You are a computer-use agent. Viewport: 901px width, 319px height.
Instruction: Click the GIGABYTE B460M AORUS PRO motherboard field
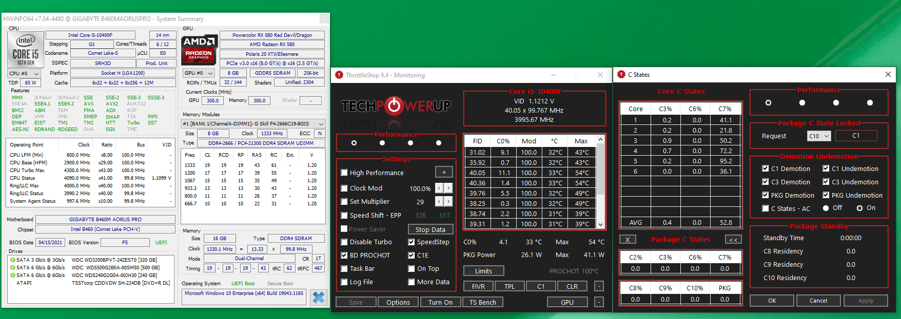105,219
